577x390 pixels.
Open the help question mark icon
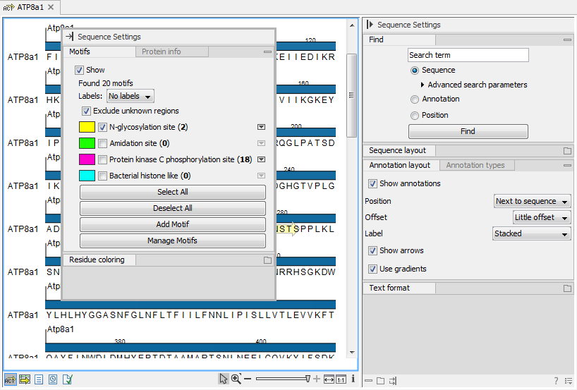coord(556,381)
